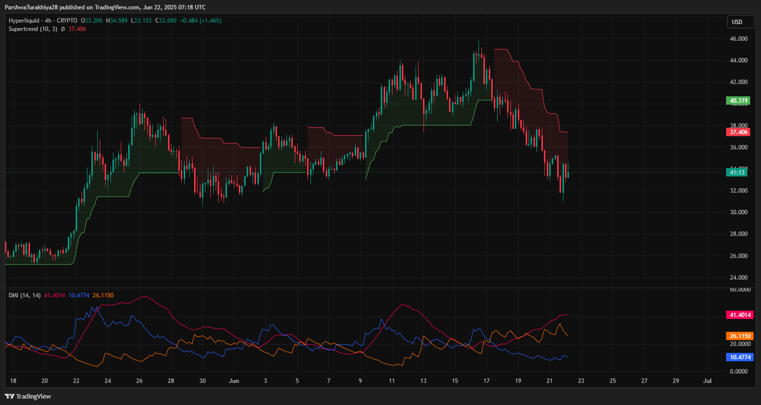Click the 38.000 price axis label
This screenshot has height=405, width=761.
pos(738,125)
